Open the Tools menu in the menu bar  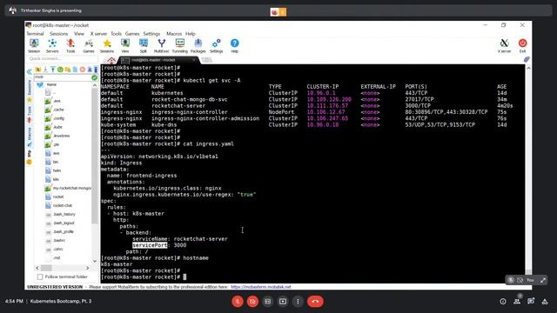point(116,34)
